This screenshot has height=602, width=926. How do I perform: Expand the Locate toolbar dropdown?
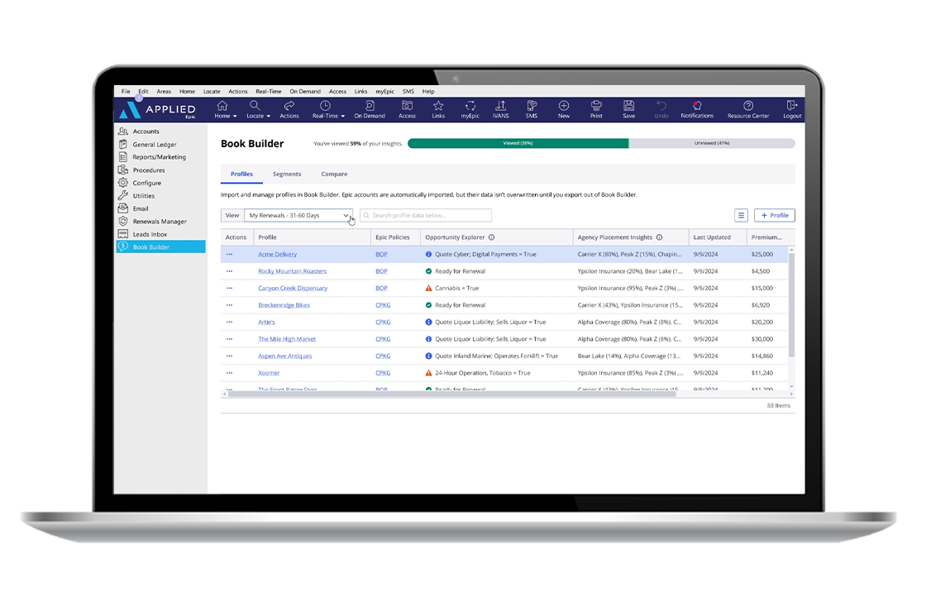click(x=257, y=108)
